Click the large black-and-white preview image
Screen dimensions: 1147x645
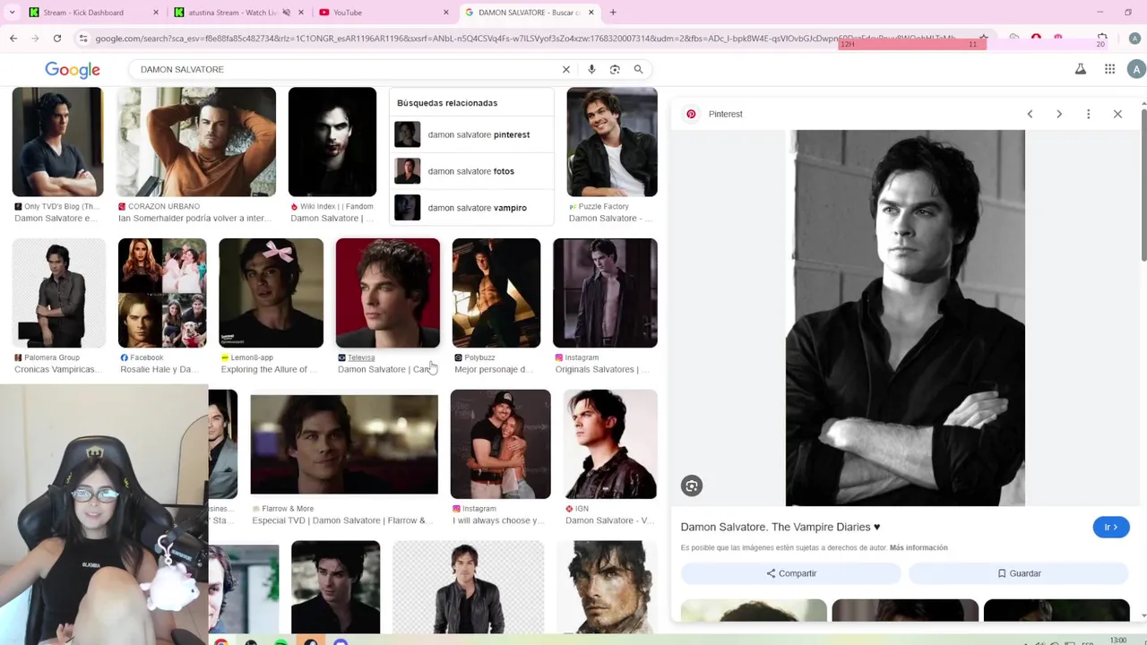click(x=905, y=318)
